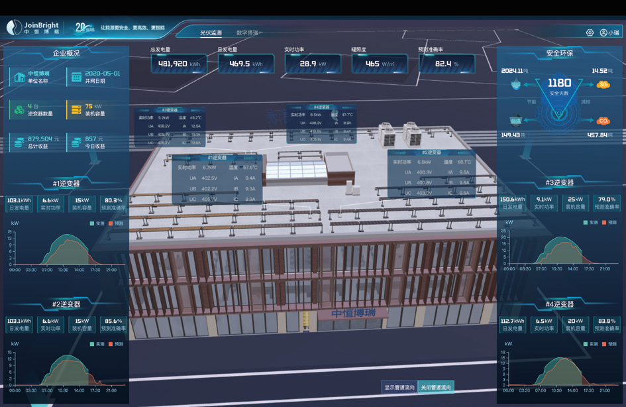
Task: Click the orange CO₂ cloud icon
Action: pyautogui.click(x=603, y=121)
